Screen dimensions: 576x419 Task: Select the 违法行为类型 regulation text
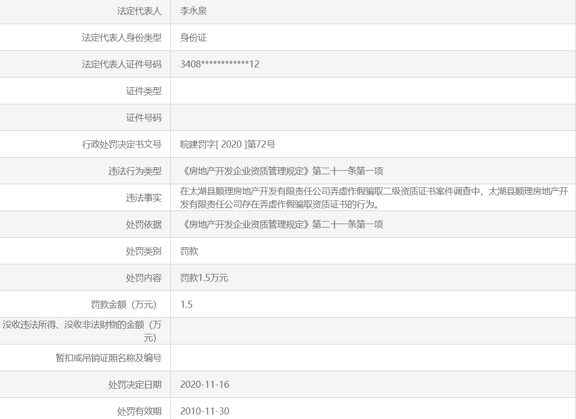point(282,171)
